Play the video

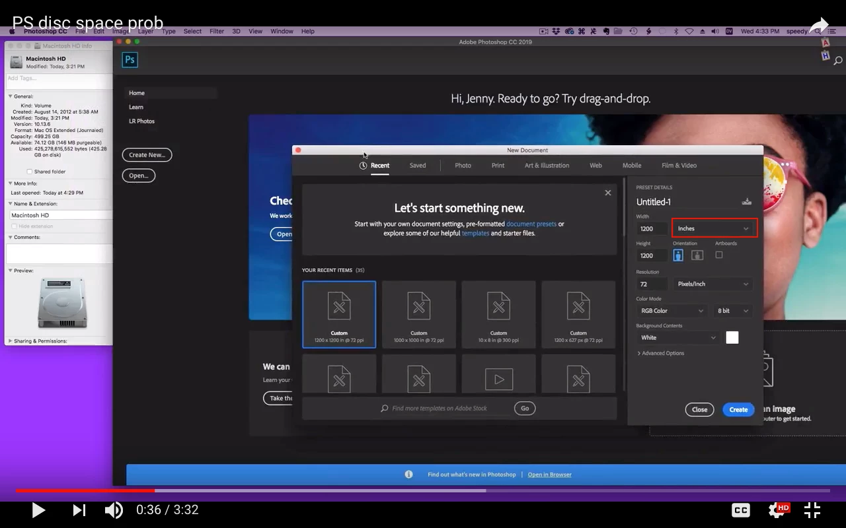click(x=38, y=510)
